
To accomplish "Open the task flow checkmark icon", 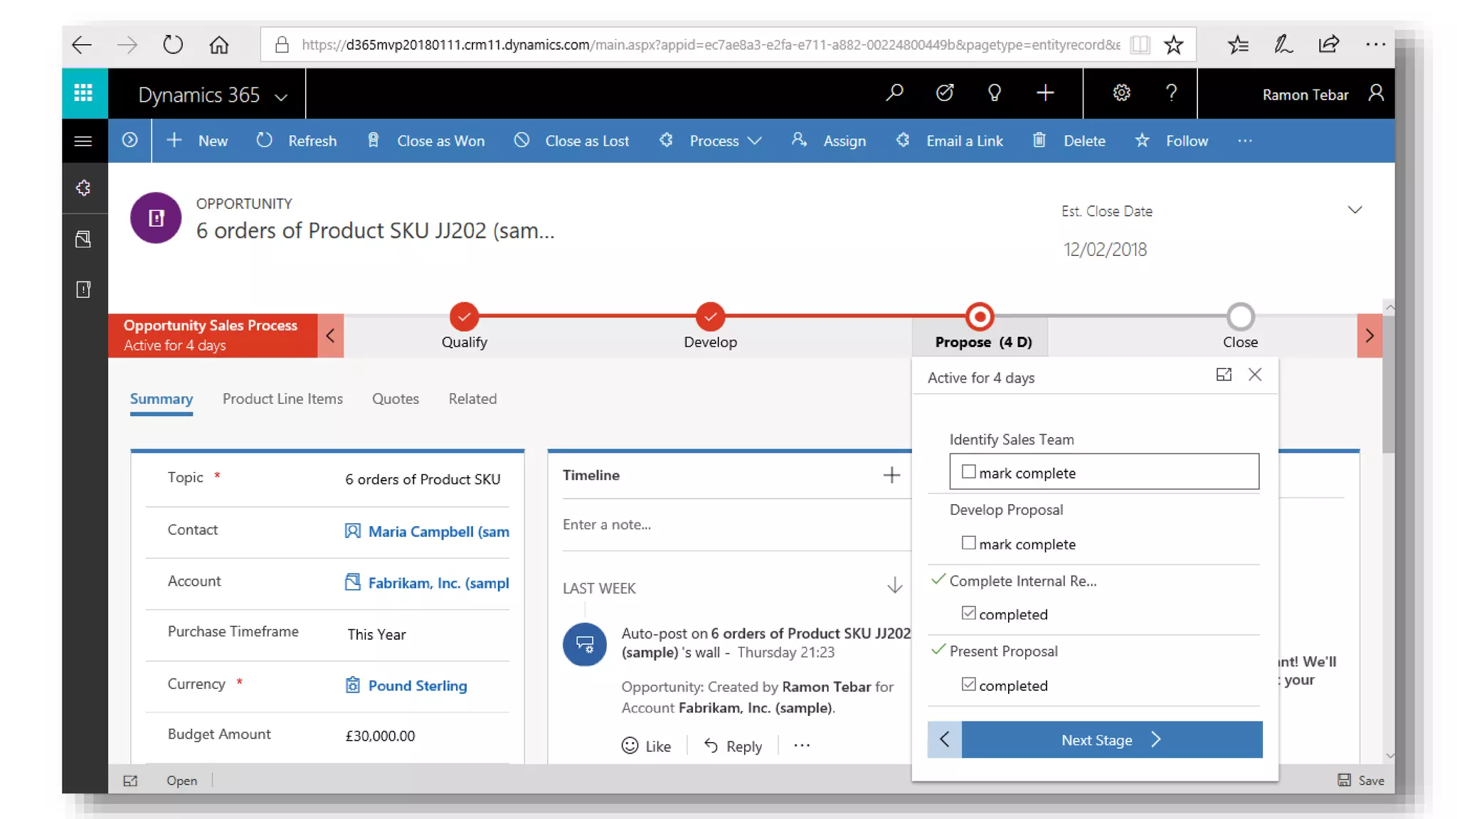I will pos(945,93).
